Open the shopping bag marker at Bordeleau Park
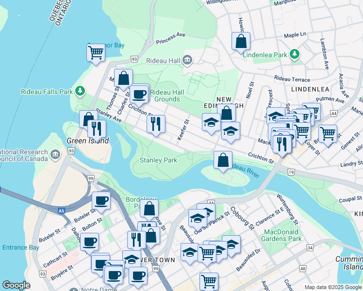 click(x=149, y=209)
